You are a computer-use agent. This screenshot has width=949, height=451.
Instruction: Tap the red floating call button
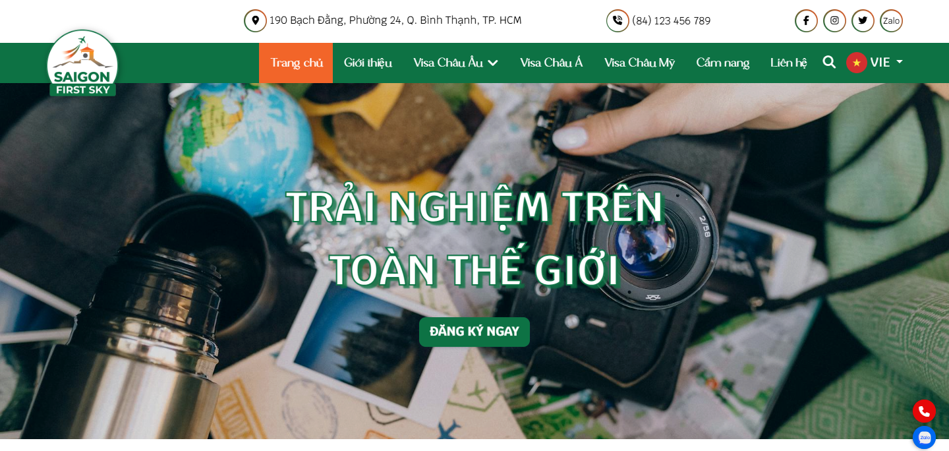pyautogui.click(x=924, y=411)
